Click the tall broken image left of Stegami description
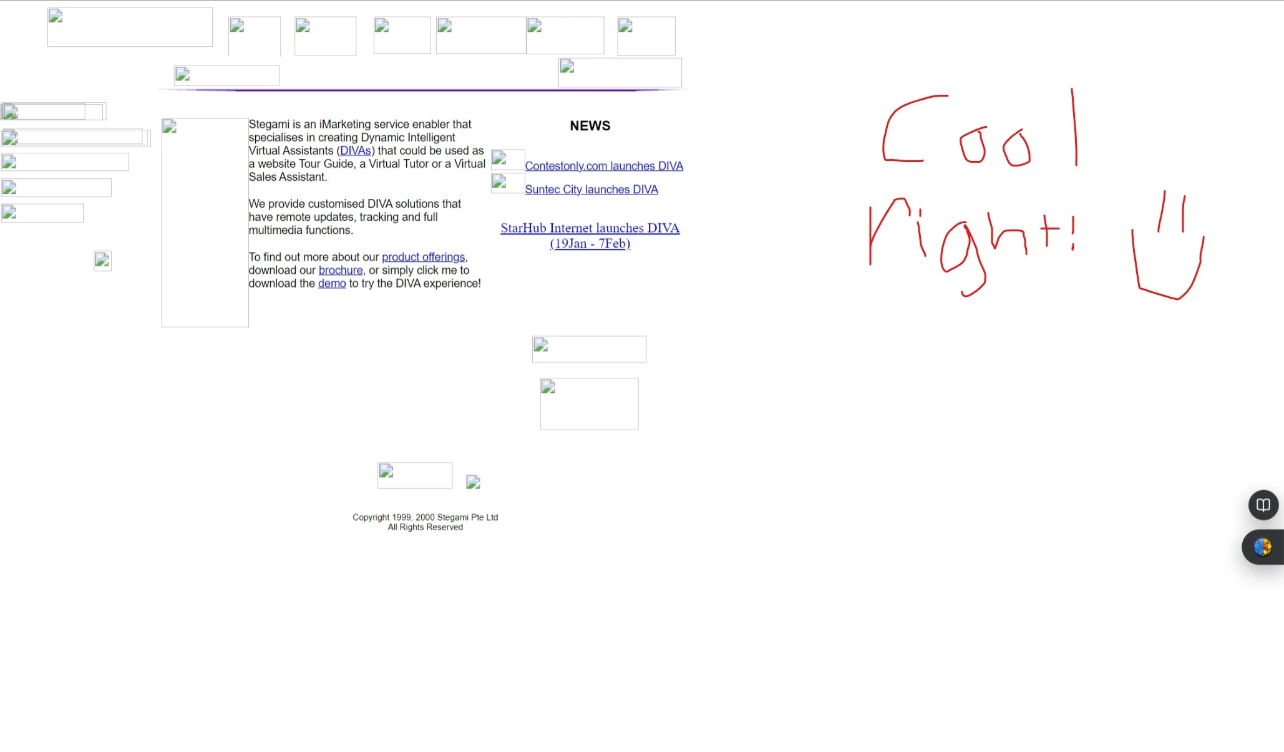 click(x=205, y=223)
